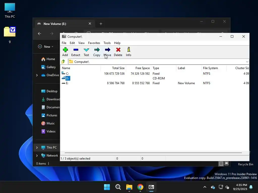Click the Copy toolbar icon
The width and height of the screenshot is (258, 193).
pyautogui.click(x=97, y=52)
